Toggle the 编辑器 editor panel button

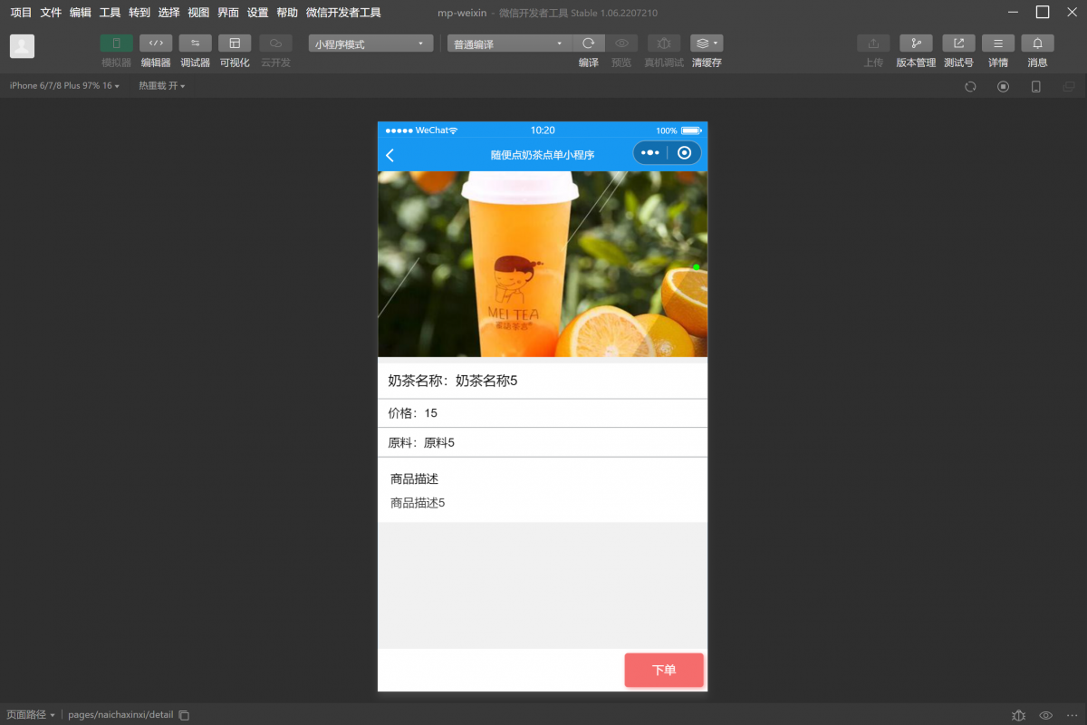coord(156,43)
